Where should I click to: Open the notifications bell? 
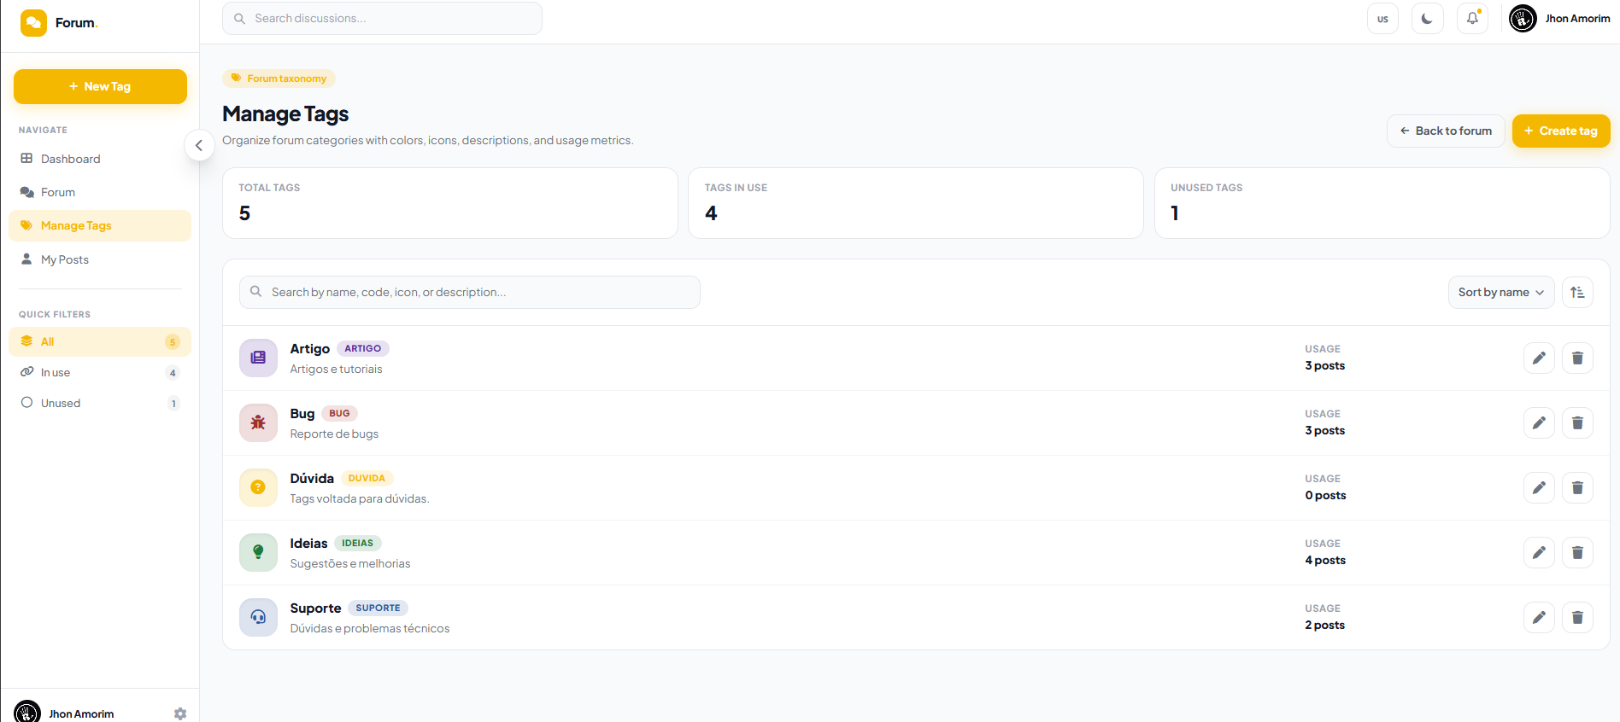point(1472,19)
